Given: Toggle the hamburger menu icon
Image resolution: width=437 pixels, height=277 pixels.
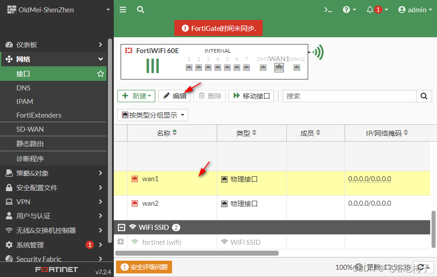Looking at the screenshot, I should click(123, 10).
